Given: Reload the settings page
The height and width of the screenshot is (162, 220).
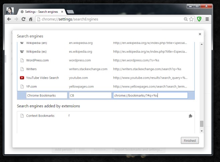Looking at the screenshot, I should pos(23,19).
